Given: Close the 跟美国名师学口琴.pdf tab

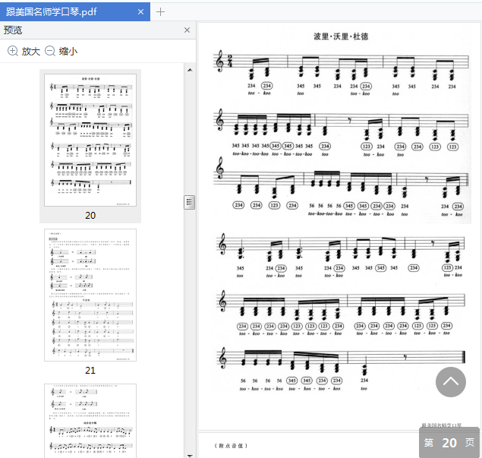Looking at the screenshot, I should tap(140, 12).
